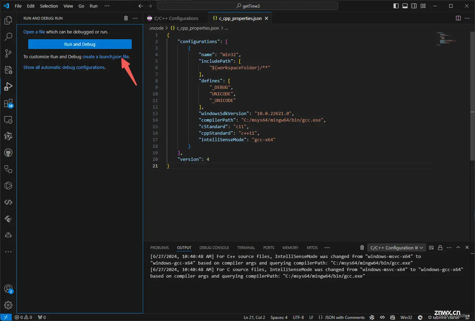Open the Search view in activity bar
This screenshot has height=321, width=475.
click(8, 37)
